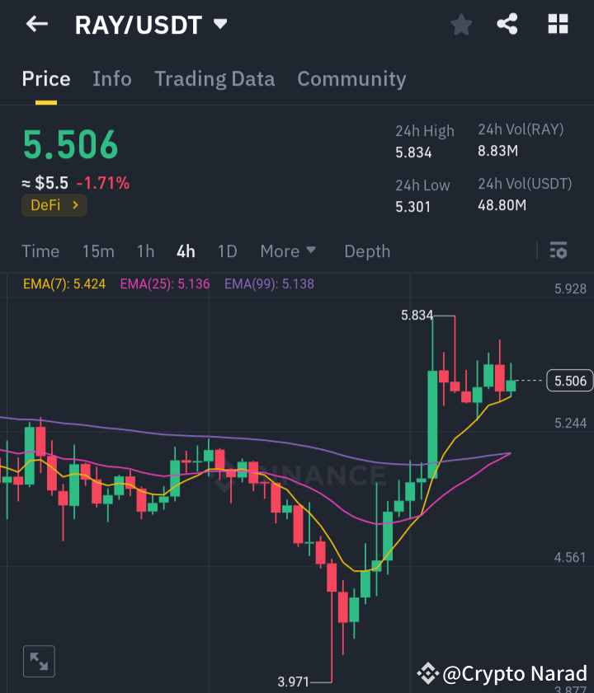Open the markets grid icon
594x693 pixels.
[558, 24]
